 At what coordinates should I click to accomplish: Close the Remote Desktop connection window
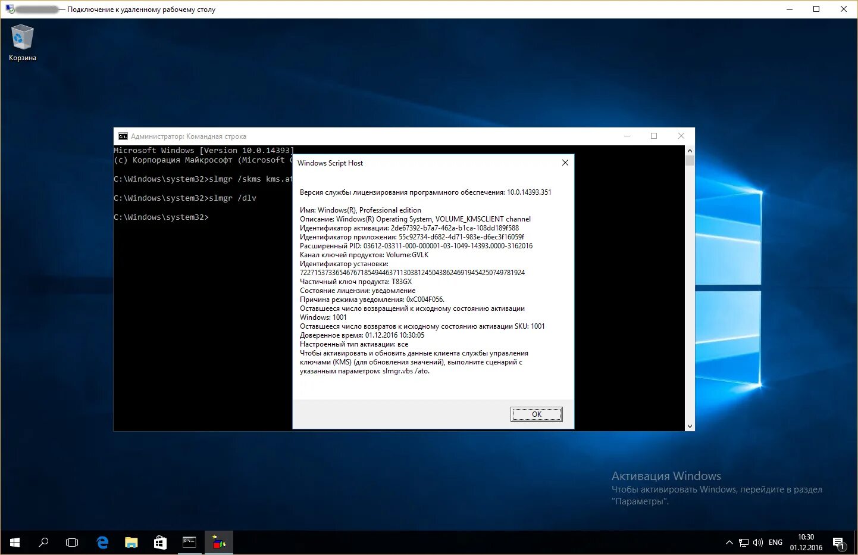pos(844,9)
